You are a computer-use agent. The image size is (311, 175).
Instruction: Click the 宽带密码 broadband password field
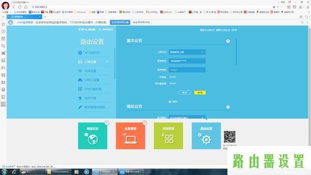coord(187,70)
